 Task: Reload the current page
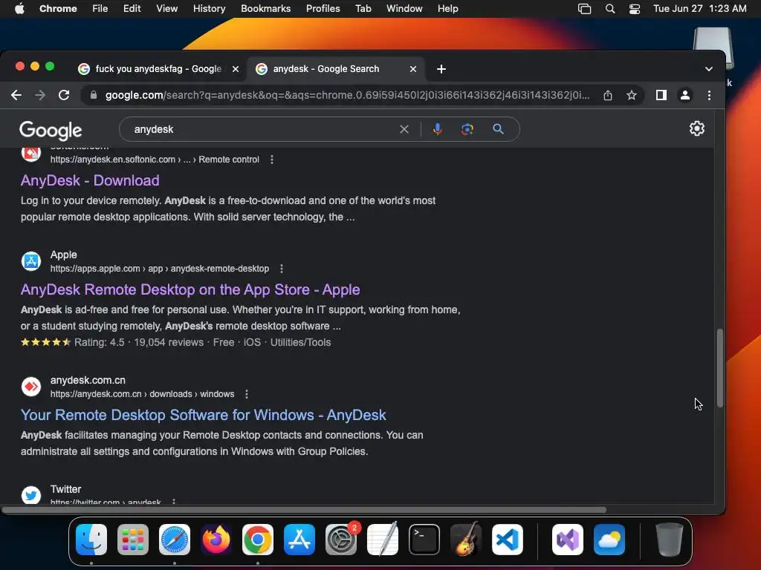[x=64, y=95]
